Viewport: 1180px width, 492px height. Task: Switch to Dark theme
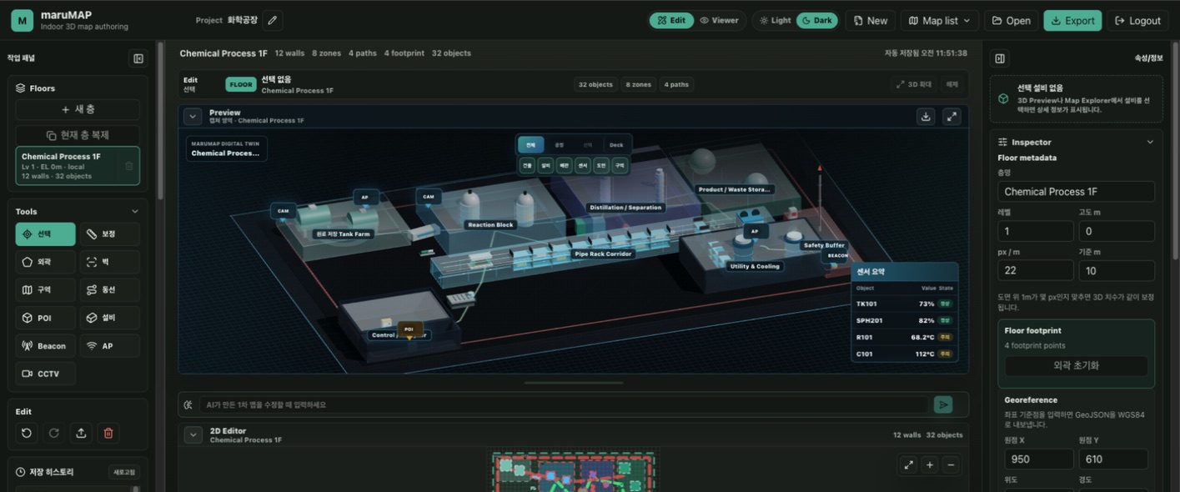point(816,20)
